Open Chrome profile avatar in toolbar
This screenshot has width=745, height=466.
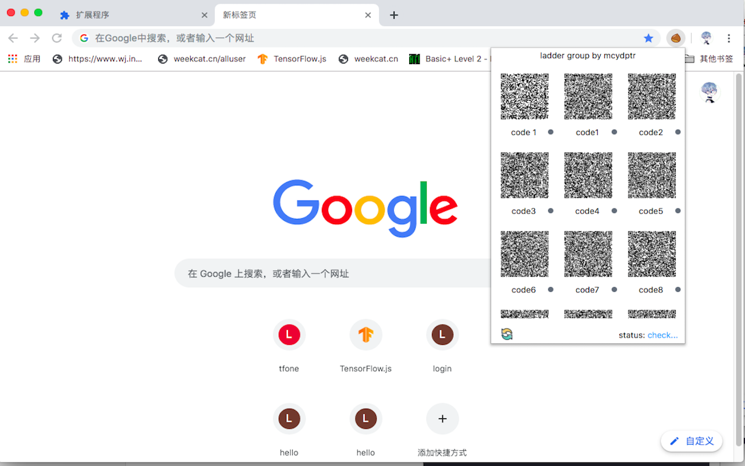pyautogui.click(x=706, y=38)
